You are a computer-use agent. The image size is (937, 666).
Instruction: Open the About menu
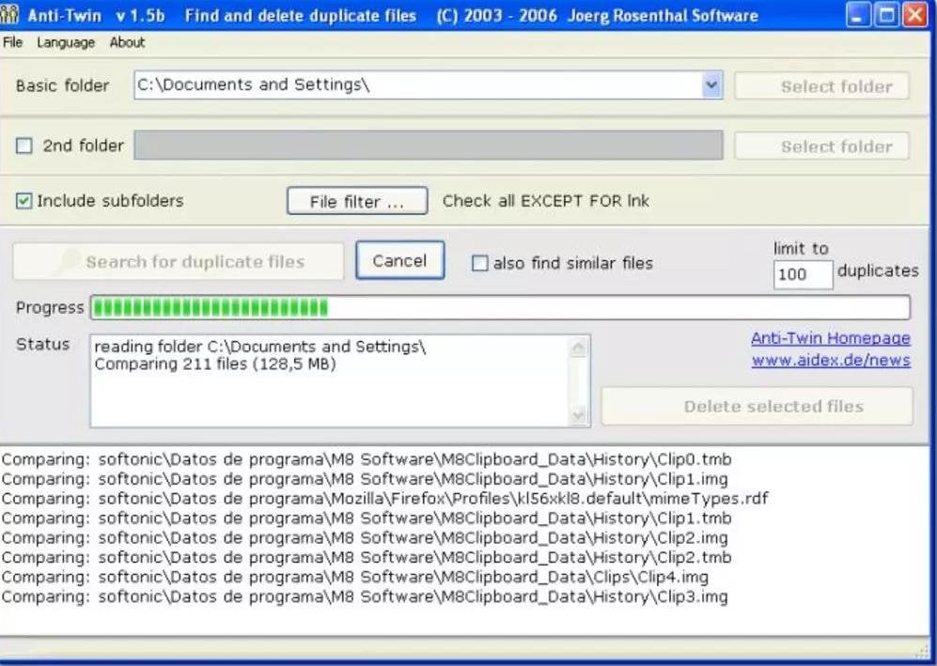point(127,42)
